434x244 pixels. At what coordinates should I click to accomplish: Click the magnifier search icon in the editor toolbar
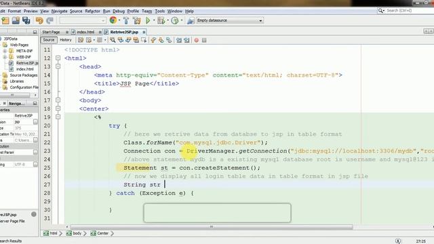click(113, 40)
